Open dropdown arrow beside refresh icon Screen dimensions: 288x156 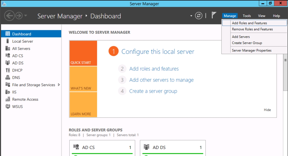tap(191, 16)
